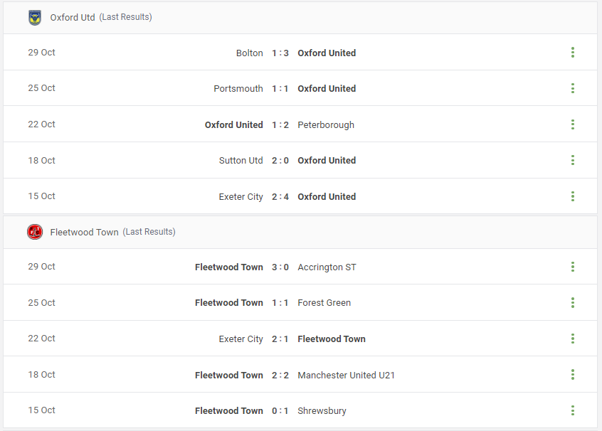Open Fleetwood Town team header link
The height and width of the screenshot is (431, 602).
(84, 232)
